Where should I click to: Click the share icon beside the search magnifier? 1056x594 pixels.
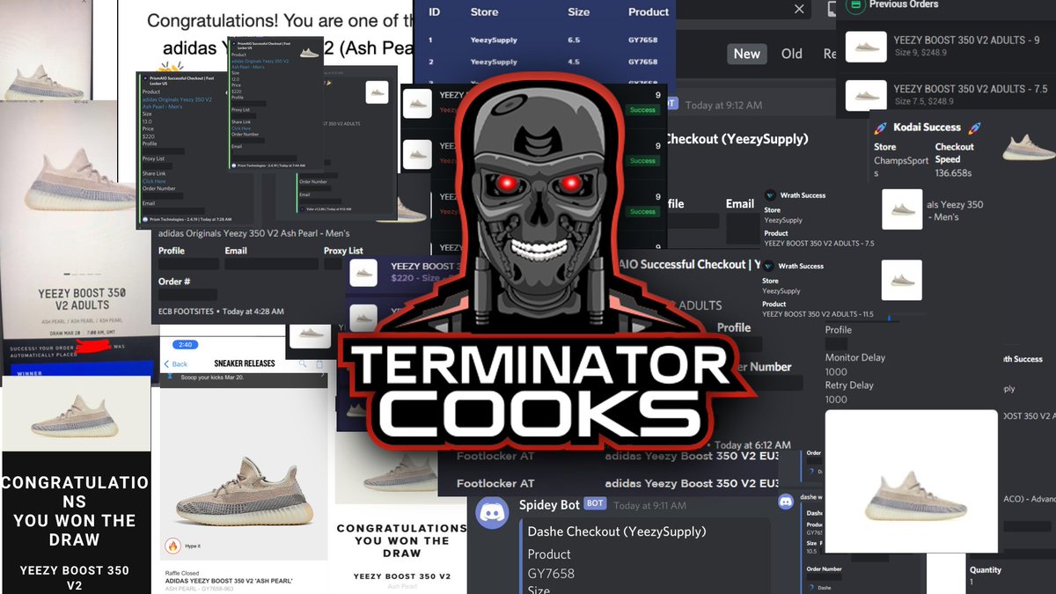(x=320, y=363)
